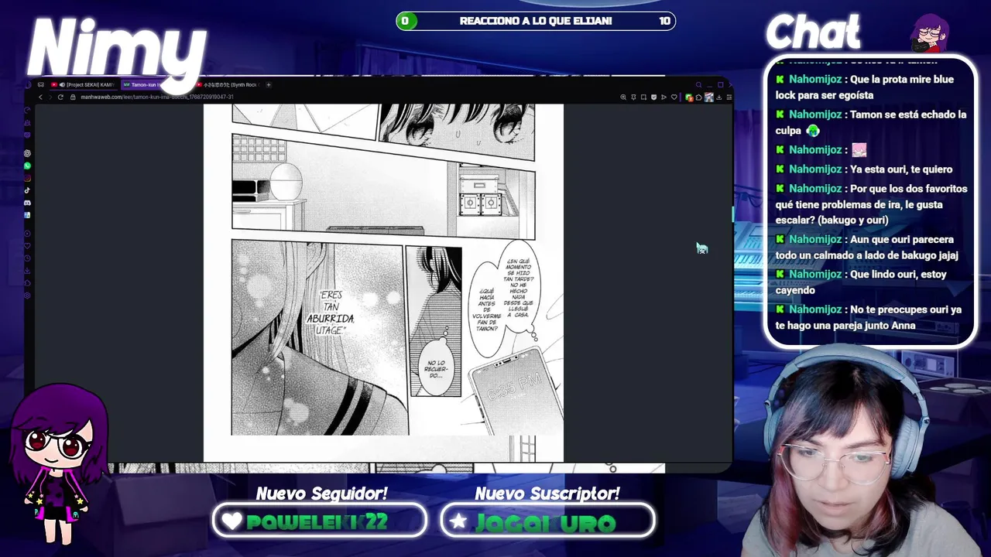Click the green translate extension icon
This screenshot has width=991, height=557.
tap(689, 97)
